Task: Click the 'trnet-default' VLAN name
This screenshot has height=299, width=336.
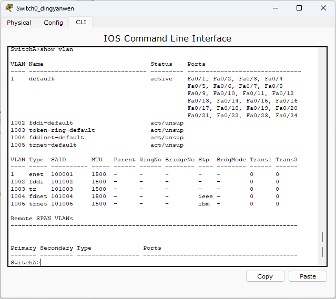Action: pyautogui.click(x=53, y=145)
